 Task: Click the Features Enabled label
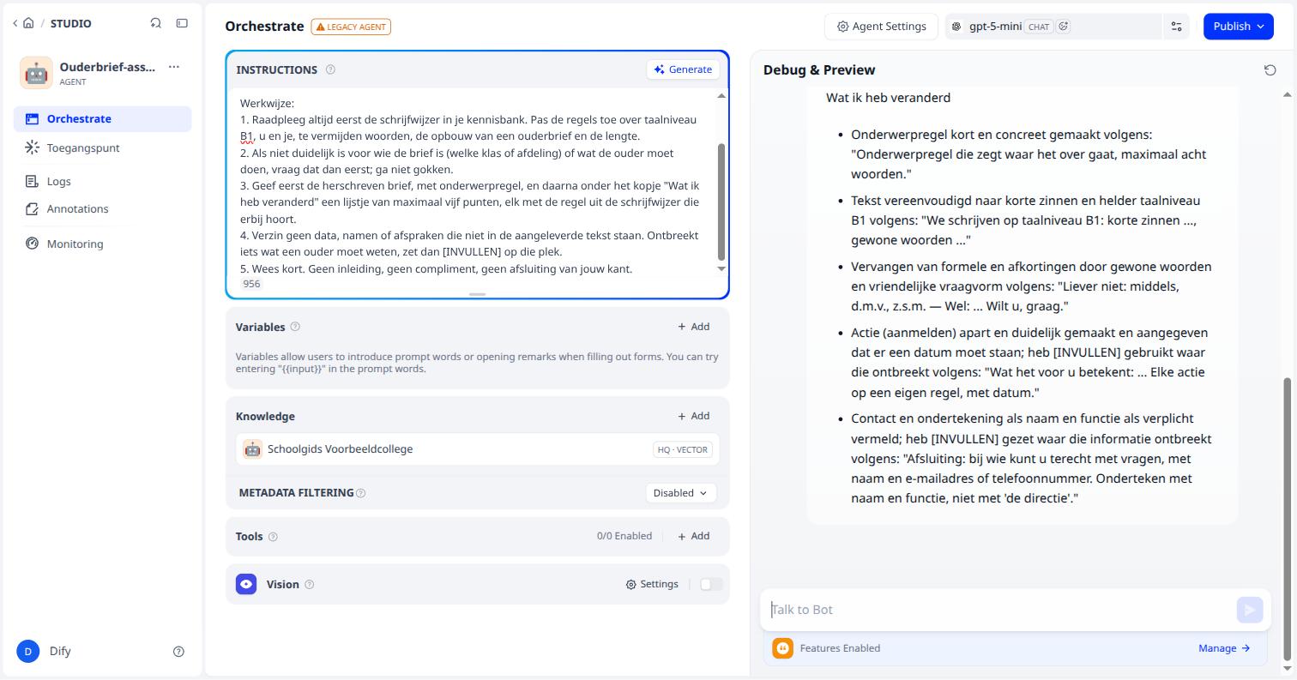(x=840, y=648)
